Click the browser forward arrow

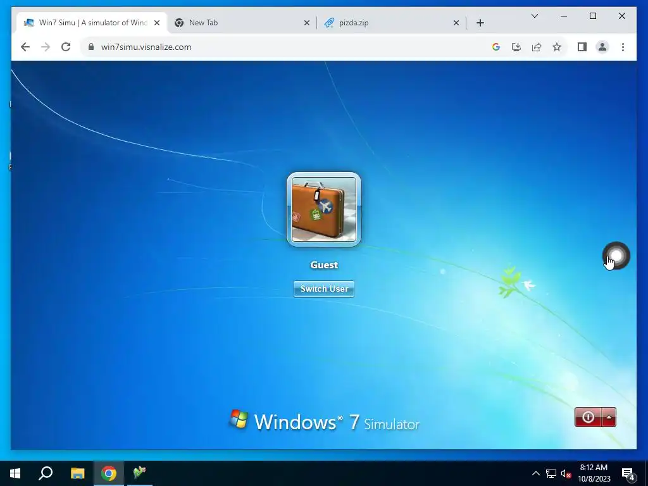click(x=46, y=47)
